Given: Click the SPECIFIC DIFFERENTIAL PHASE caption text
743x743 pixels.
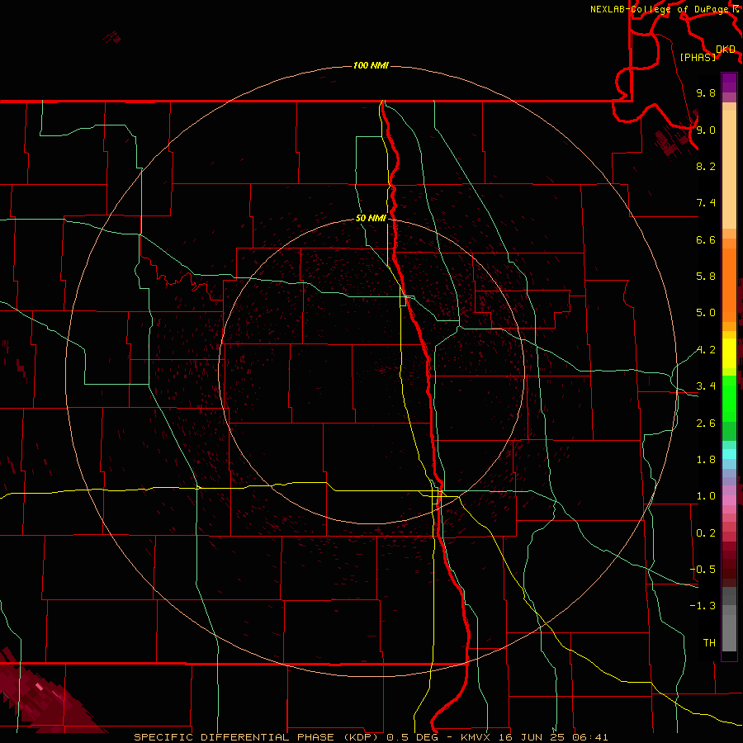Looking at the screenshot, I should (x=234, y=737).
